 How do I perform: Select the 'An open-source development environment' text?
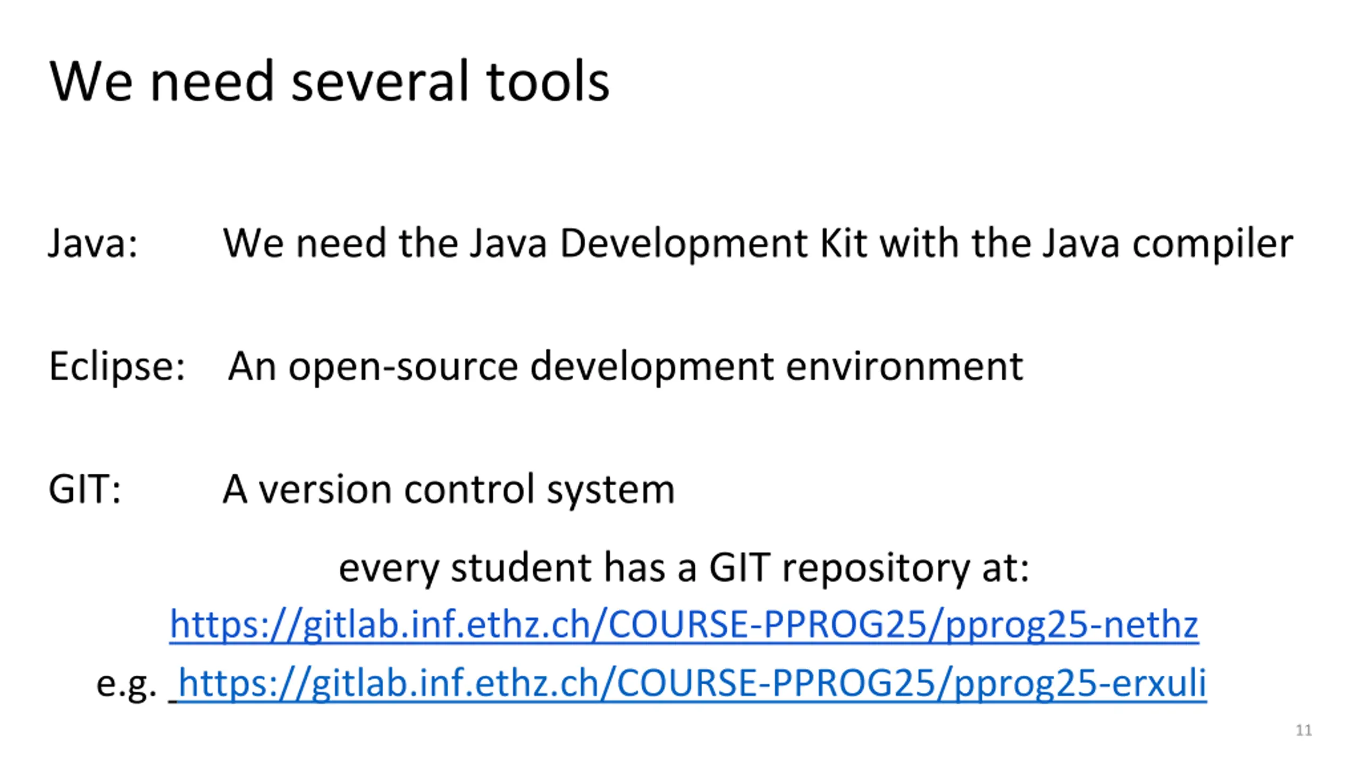[625, 367]
